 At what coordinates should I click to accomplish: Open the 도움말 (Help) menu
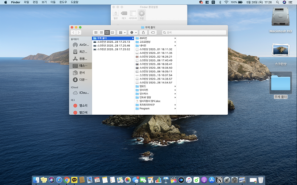pos(74,2)
